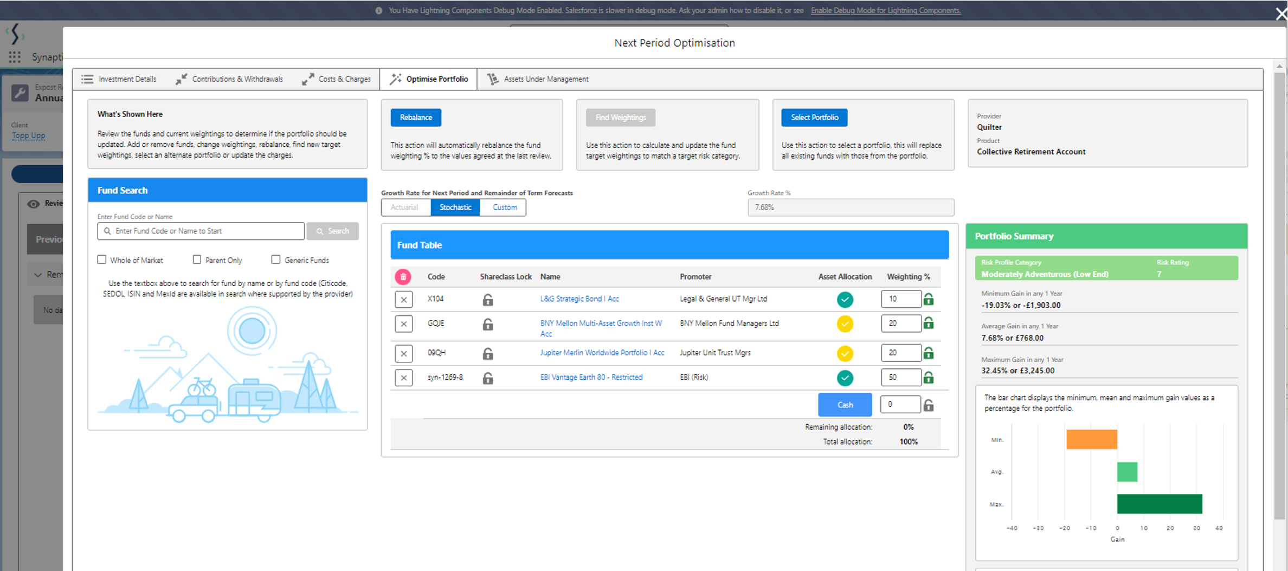This screenshot has width=1288, height=571.
Task: Select the Actuarial growth rate option
Action: [405, 207]
